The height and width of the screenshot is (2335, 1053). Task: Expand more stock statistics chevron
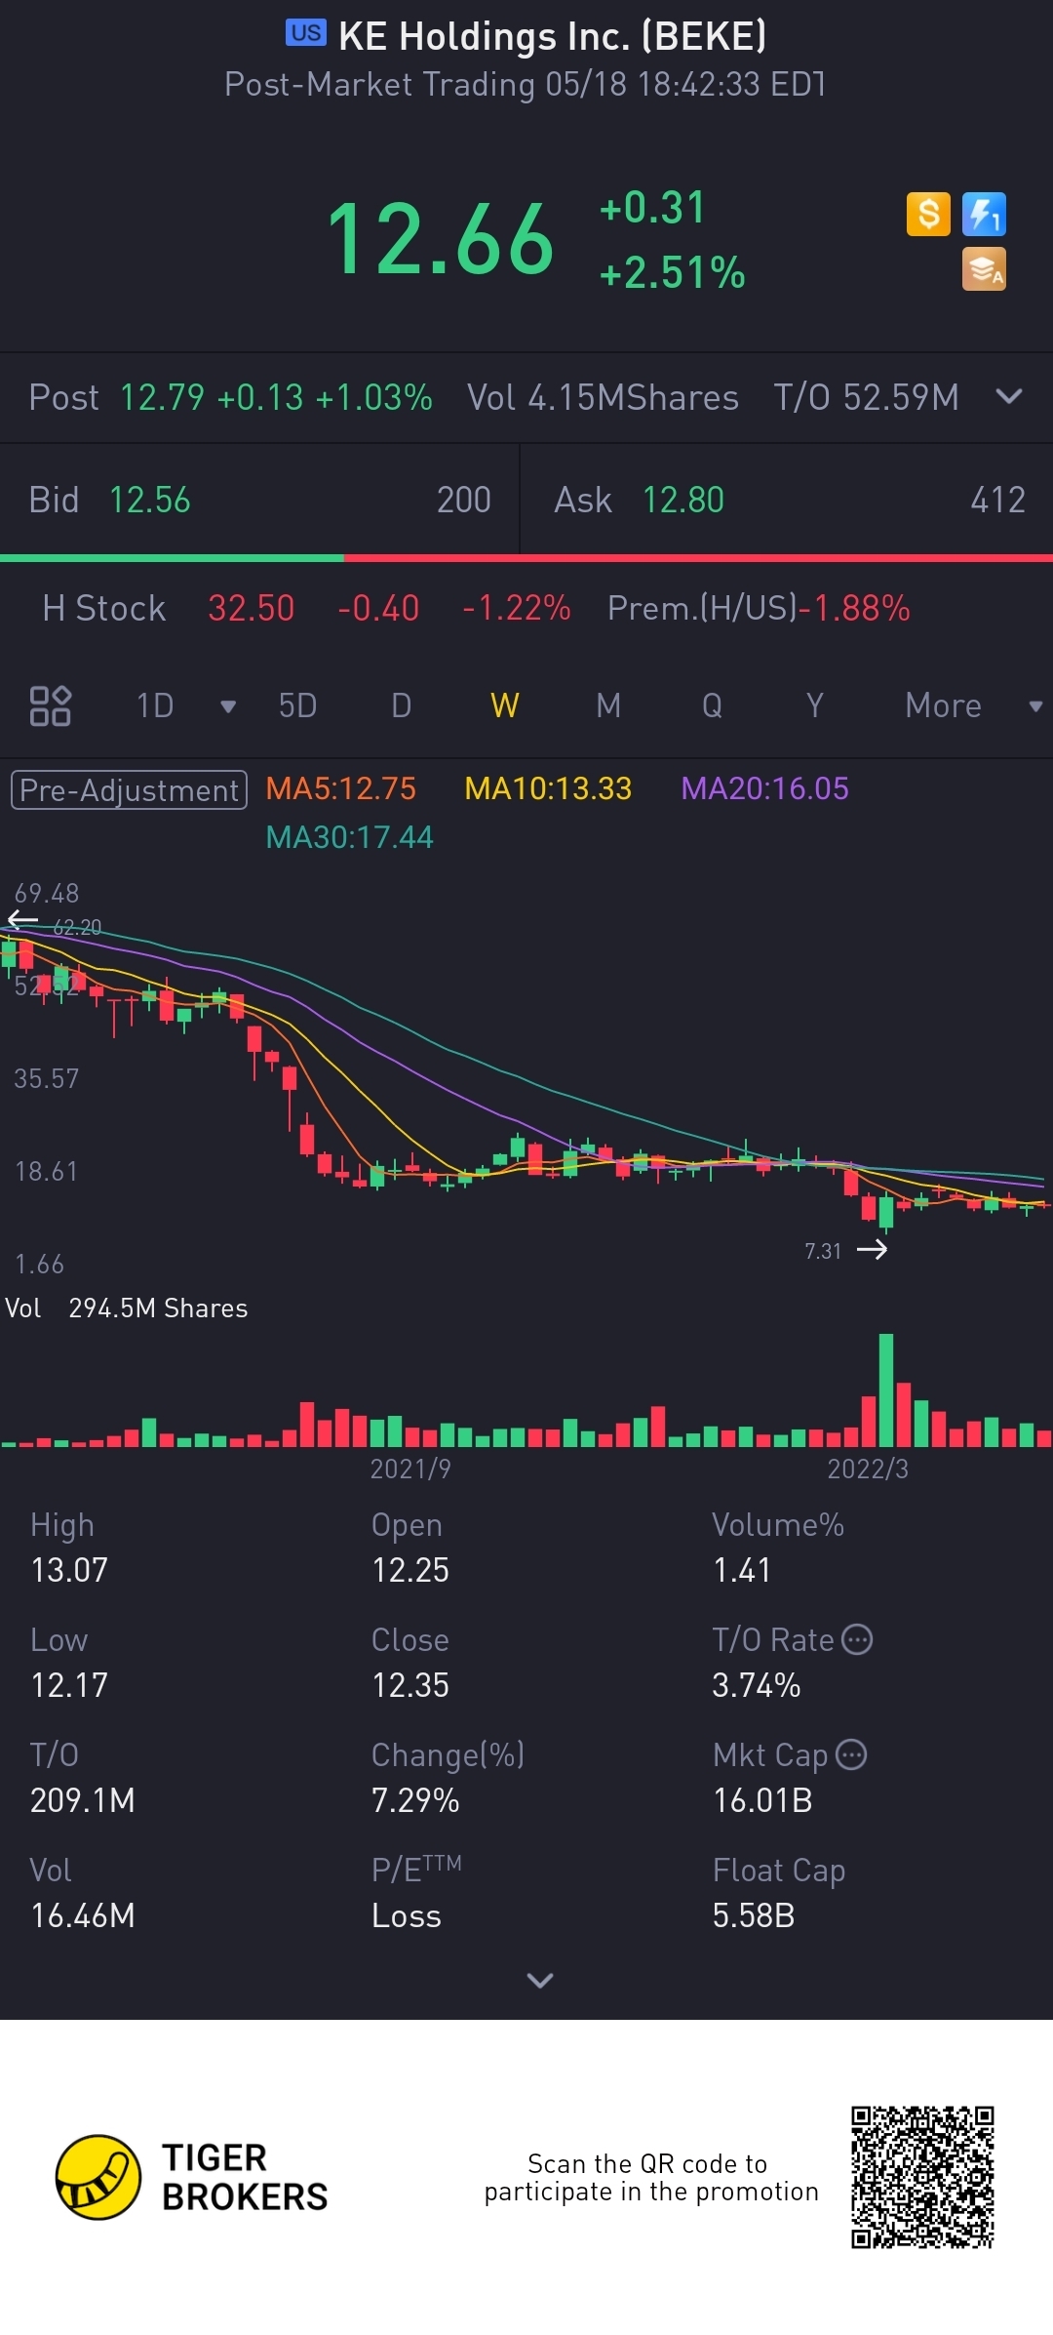coord(539,1980)
